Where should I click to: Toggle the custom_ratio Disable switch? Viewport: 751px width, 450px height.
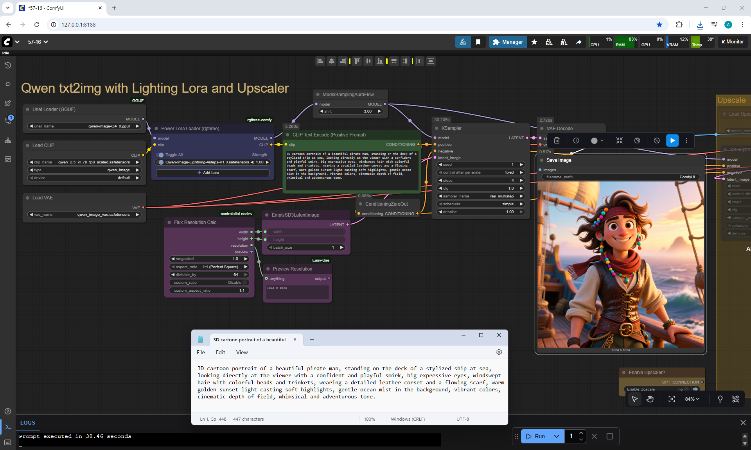tap(245, 283)
